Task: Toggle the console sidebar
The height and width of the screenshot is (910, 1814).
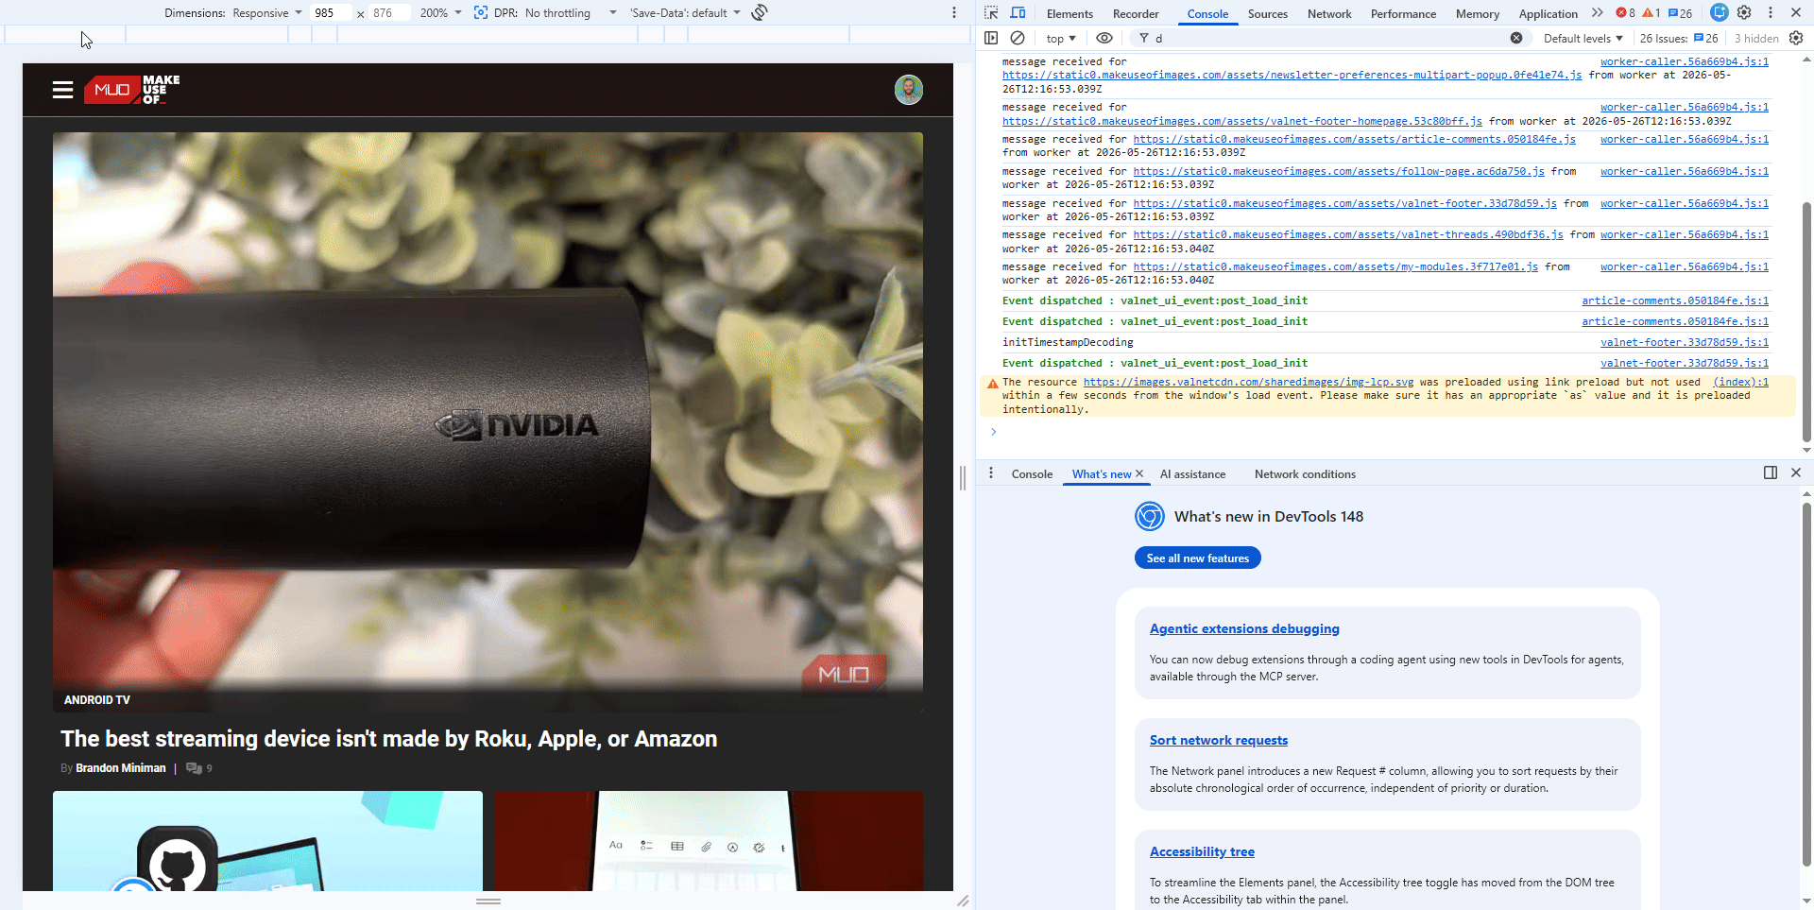Action: coord(991,38)
